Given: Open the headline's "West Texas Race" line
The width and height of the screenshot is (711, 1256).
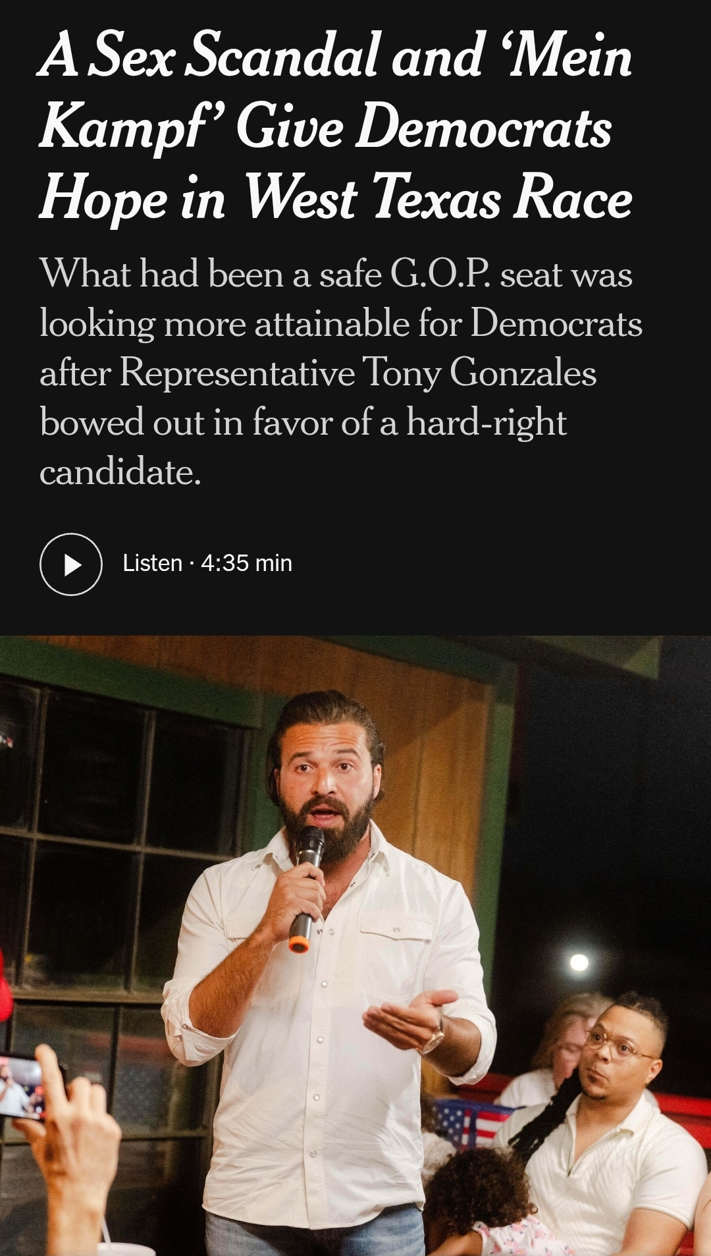Looking at the screenshot, I should tap(438, 198).
